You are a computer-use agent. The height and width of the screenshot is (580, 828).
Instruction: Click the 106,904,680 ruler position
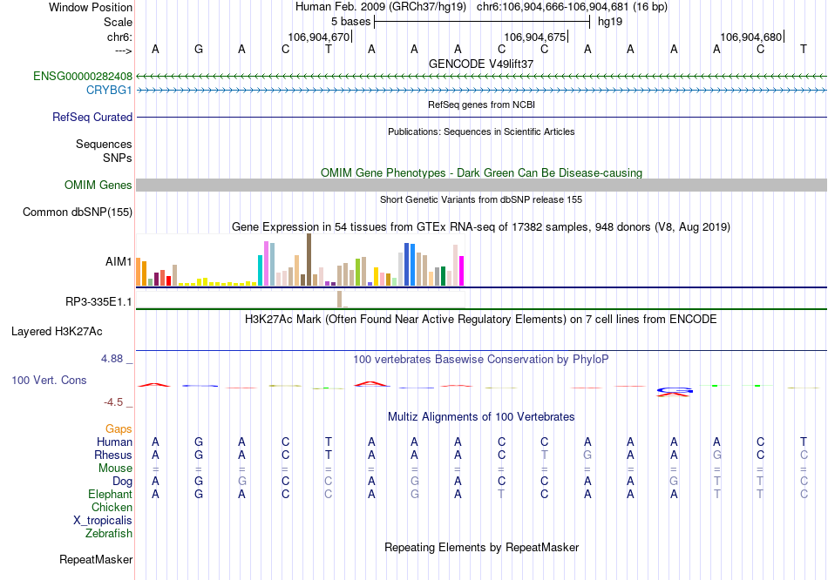[x=752, y=37]
